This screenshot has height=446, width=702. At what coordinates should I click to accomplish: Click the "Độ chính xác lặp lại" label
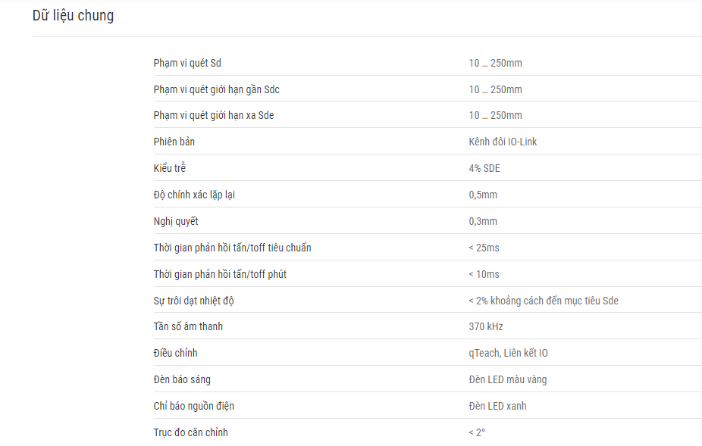[x=194, y=195]
